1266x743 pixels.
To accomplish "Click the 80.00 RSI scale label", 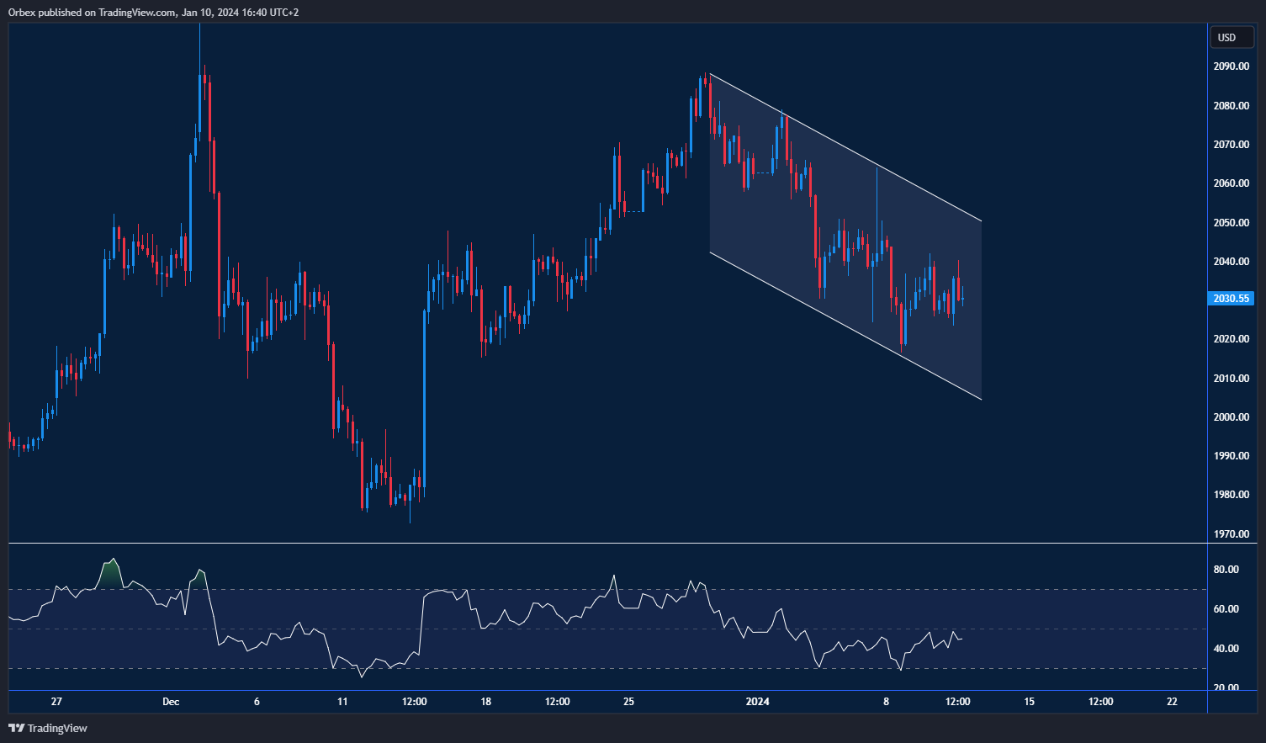I will pyautogui.click(x=1226, y=570).
